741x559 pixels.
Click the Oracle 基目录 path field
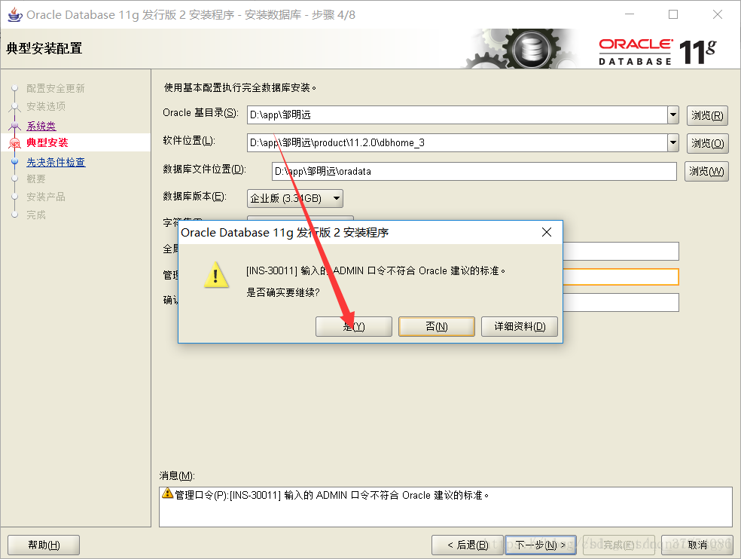457,115
